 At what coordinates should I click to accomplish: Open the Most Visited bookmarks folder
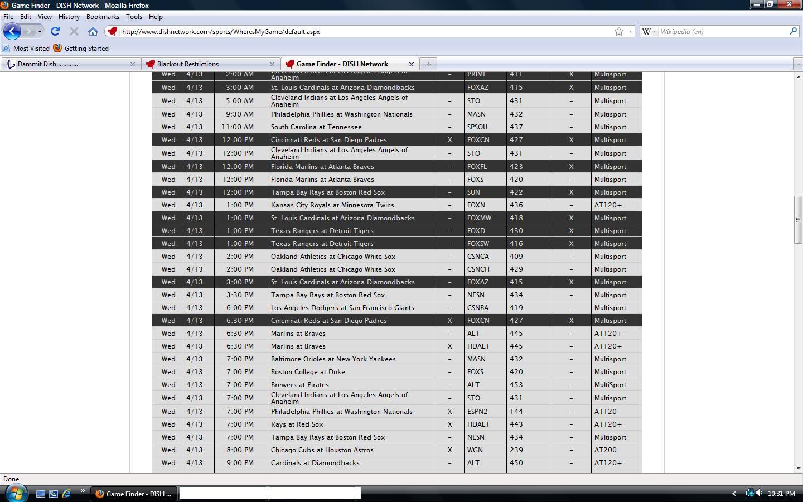[x=26, y=49]
